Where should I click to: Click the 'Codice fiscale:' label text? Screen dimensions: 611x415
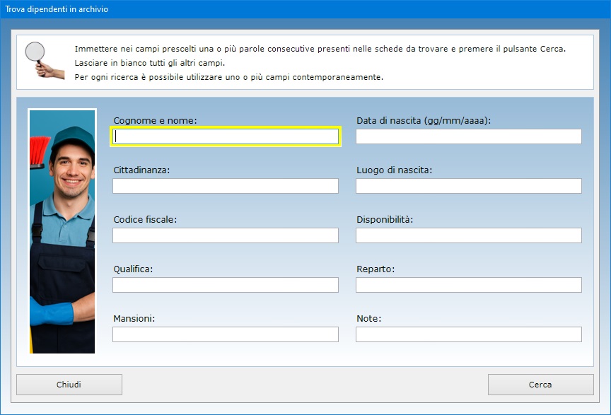tap(145, 220)
